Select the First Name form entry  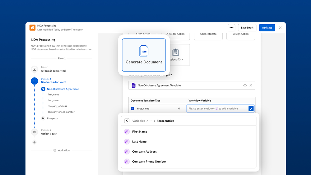tap(189, 131)
